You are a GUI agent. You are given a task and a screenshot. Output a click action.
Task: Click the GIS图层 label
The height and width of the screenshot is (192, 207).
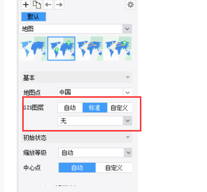(x=33, y=107)
